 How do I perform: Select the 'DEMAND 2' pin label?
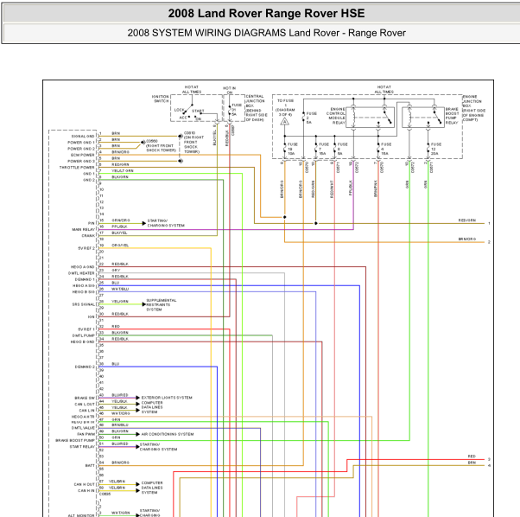tap(85, 367)
